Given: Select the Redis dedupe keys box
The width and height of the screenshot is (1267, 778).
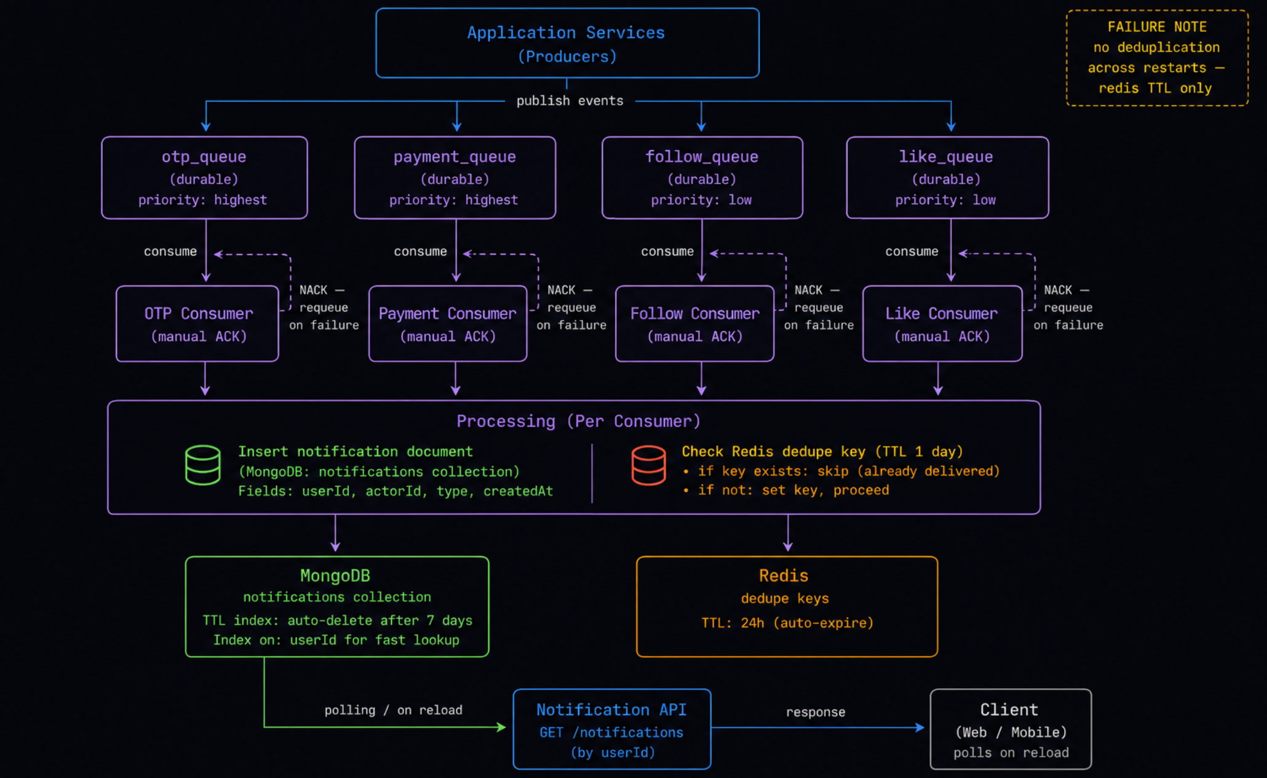Looking at the screenshot, I should click(x=787, y=607).
